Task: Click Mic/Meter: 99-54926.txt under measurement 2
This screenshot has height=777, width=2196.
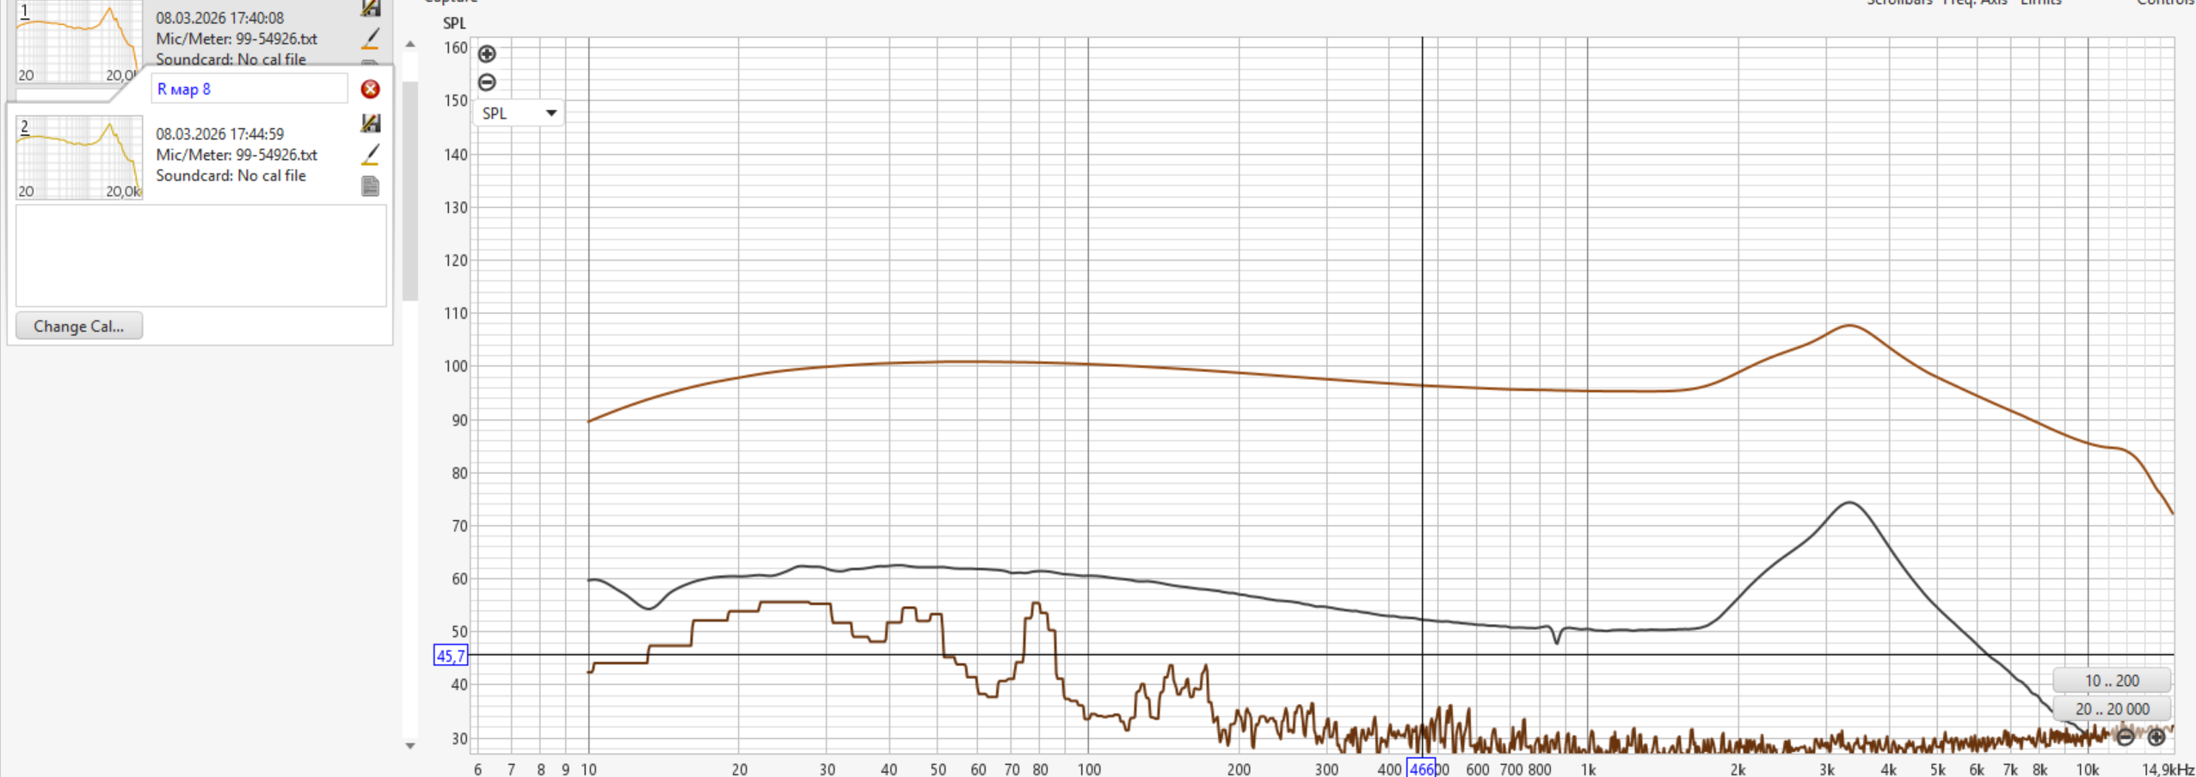Action: coord(237,154)
